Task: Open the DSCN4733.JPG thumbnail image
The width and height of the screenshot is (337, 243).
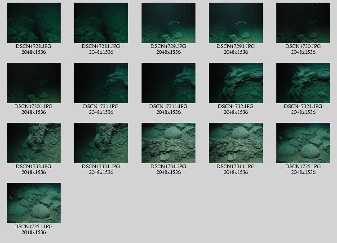Action: (34, 143)
